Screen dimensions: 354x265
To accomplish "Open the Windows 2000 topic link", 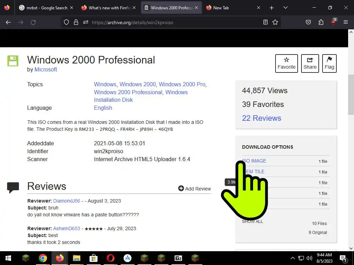I will [x=138, y=84].
